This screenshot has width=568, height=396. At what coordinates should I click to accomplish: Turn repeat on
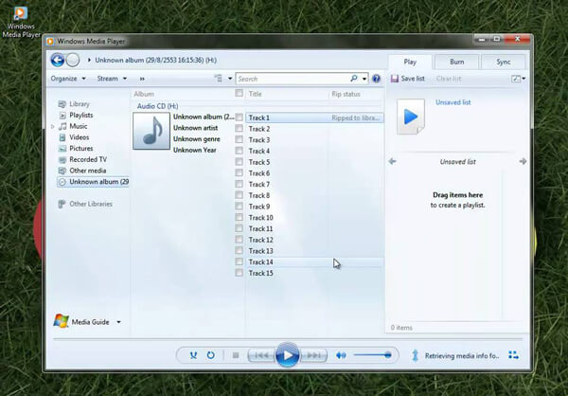(211, 355)
